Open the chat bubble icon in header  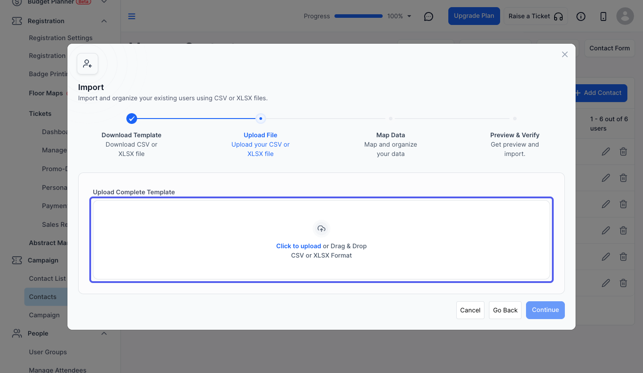coord(429,16)
